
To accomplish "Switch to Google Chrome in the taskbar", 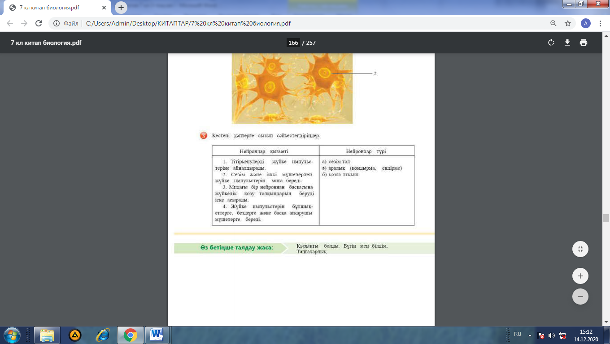I will (131, 335).
